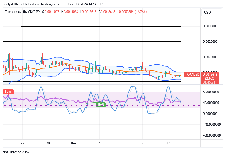Image resolution: width=226 pixels, height=157 pixels.
Task: Click date label 4 on time axis
Action: point(99,143)
